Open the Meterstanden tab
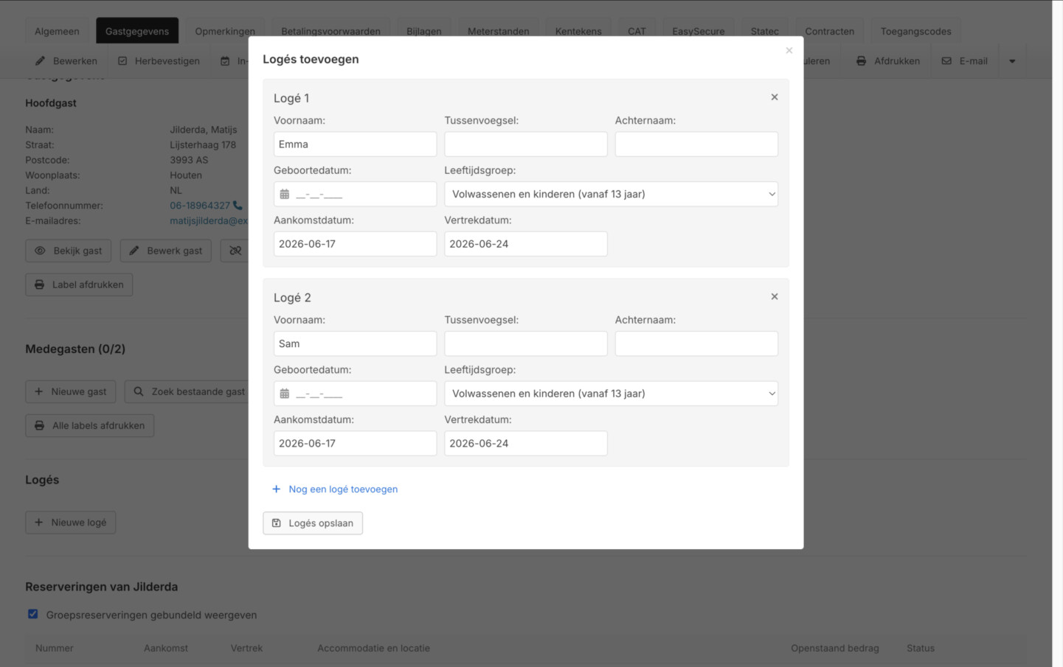 [499, 31]
